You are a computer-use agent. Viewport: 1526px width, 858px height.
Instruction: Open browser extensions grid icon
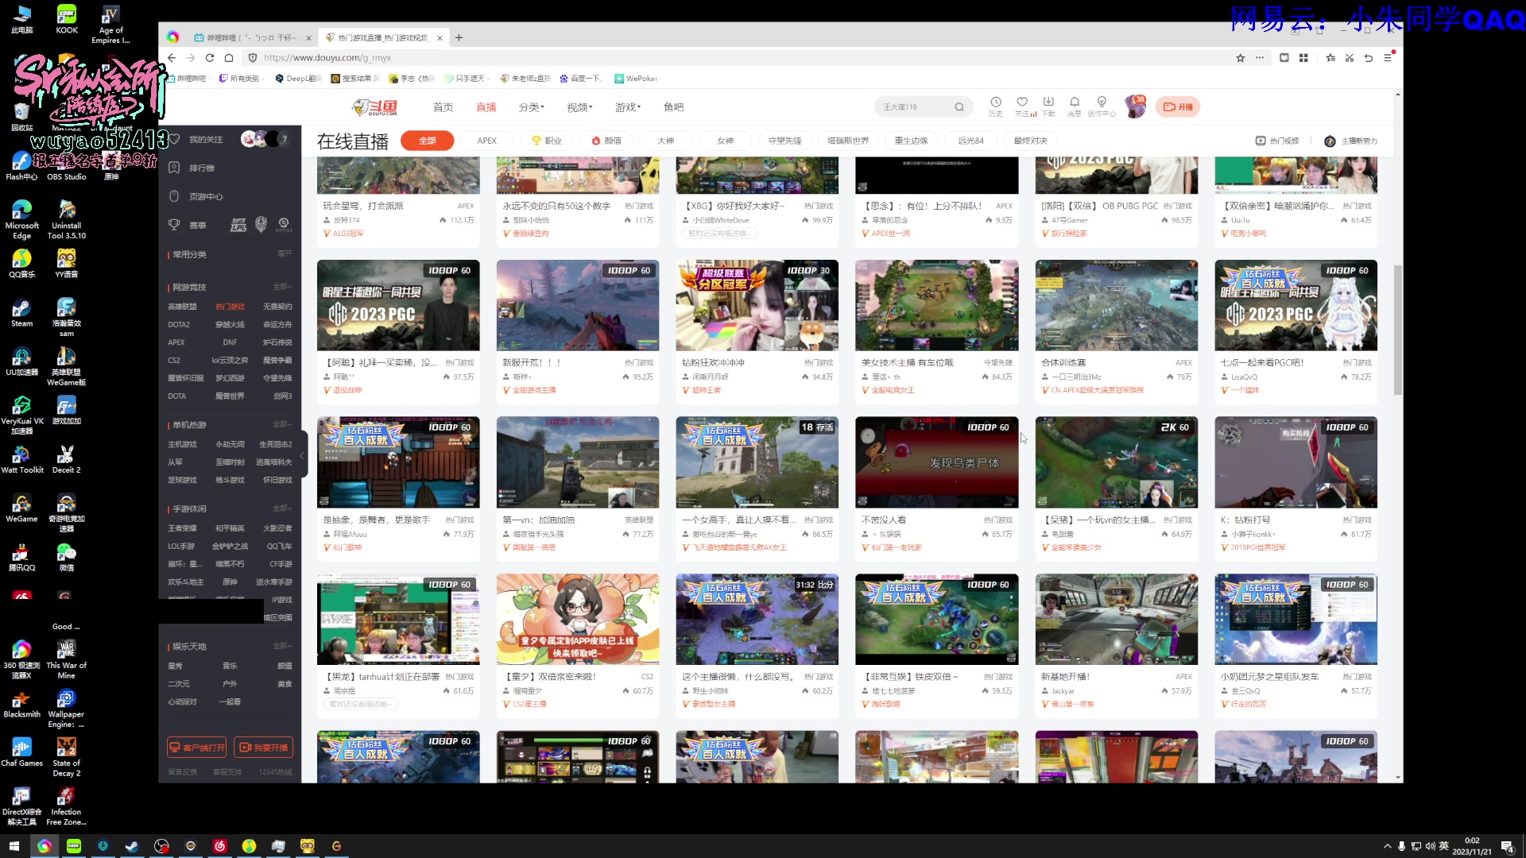point(1303,58)
